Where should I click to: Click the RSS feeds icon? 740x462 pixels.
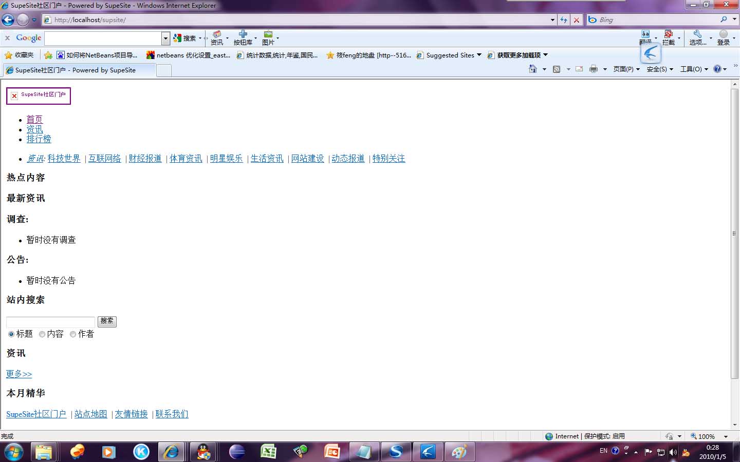point(557,69)
